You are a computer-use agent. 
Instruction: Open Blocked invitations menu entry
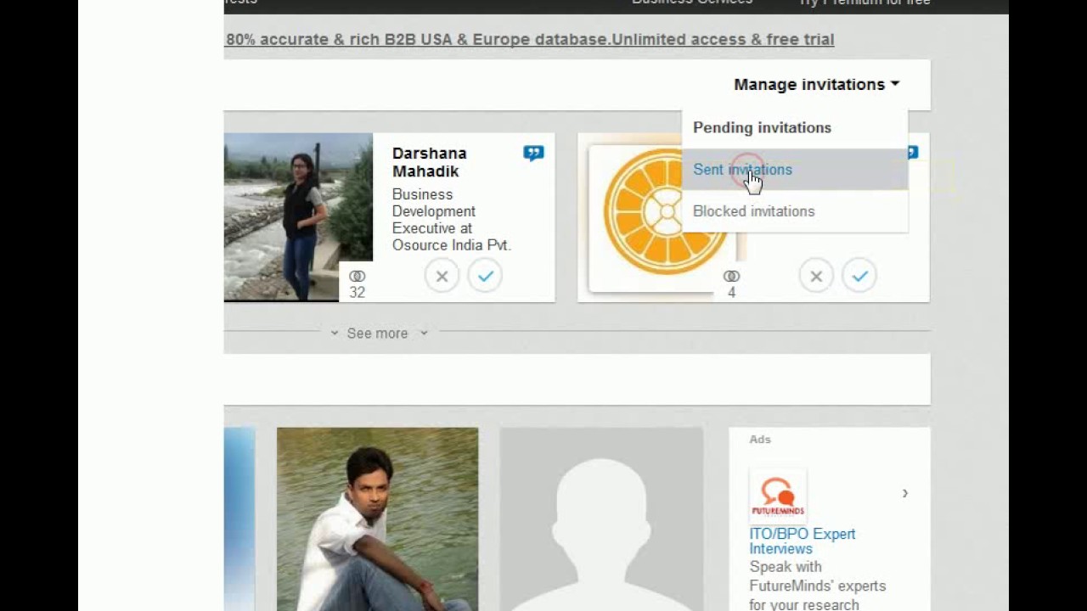point(753,211)
